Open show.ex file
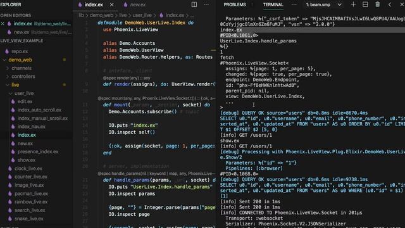 click(27, 160)
